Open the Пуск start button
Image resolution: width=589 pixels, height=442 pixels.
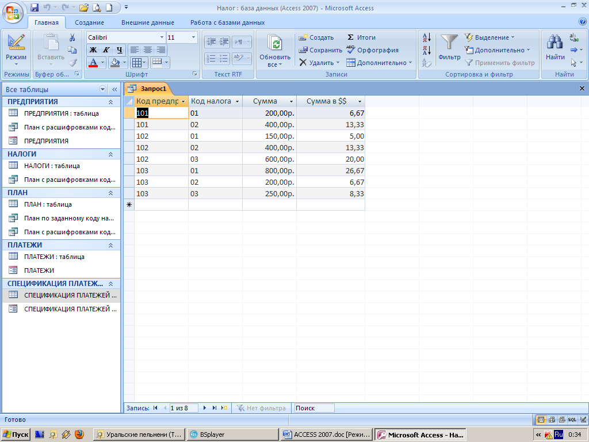coord(16,435)
